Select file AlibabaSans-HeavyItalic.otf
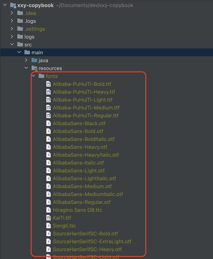Image resolution: width=213 pixels, height=259 pixels. point(86,155)
